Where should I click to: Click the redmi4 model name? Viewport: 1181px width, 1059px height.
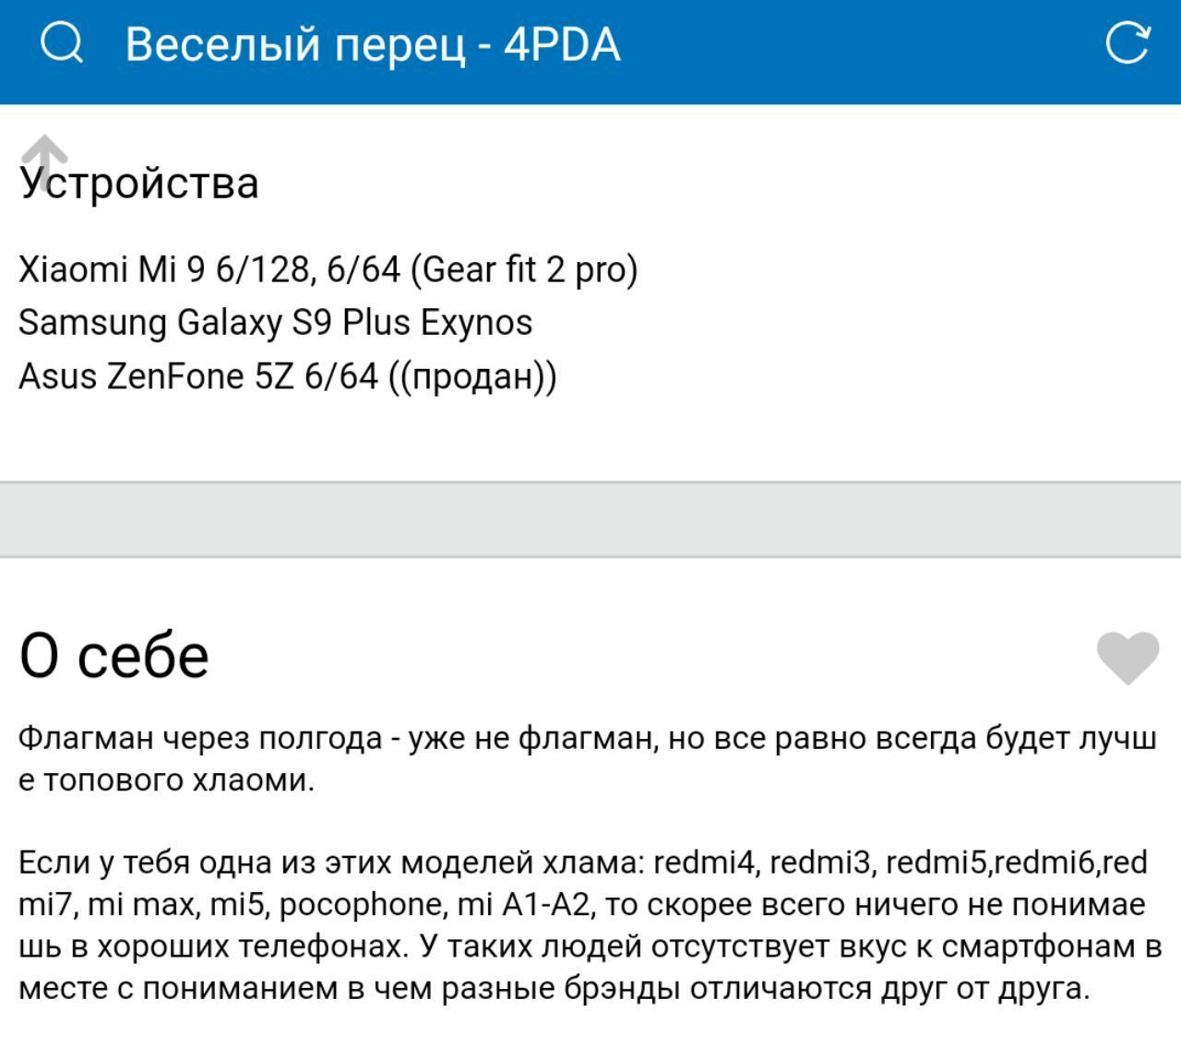[x=705, y=863]
